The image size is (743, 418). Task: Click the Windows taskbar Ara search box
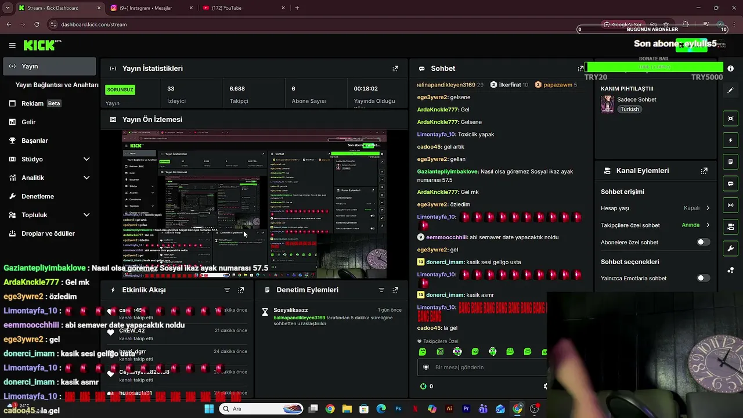tap(261, 409)
